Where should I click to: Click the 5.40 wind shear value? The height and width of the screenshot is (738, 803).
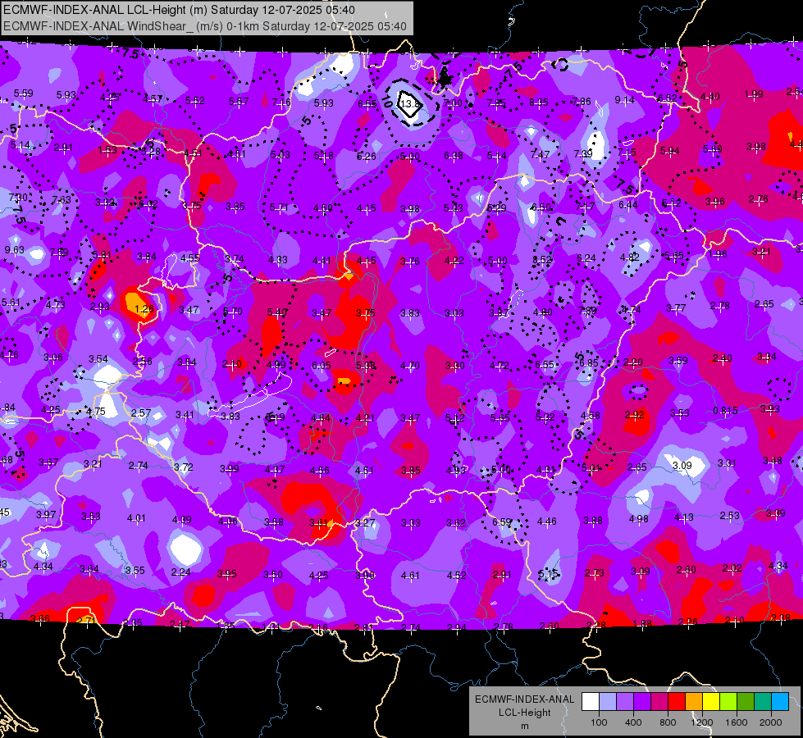[276, 312]
